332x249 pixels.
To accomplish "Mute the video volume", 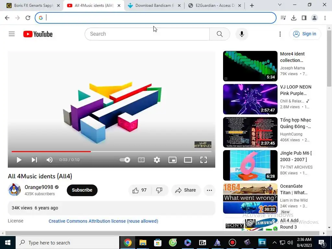I will click(x=50, y=160).
